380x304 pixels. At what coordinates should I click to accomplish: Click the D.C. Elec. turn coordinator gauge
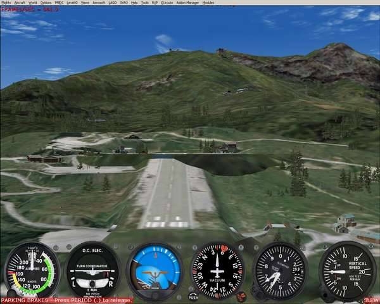(x=93, y=270)
